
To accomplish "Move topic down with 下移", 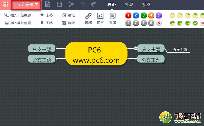I will [46, 23].
